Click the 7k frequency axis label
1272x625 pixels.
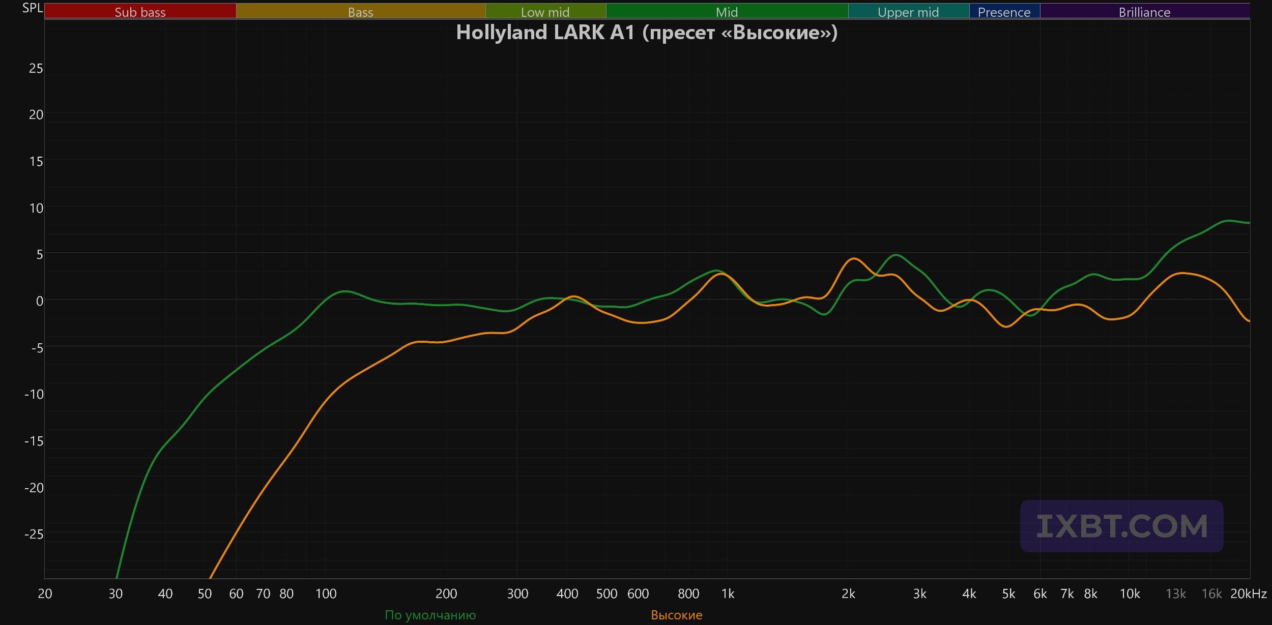(x=1067, y=593)
